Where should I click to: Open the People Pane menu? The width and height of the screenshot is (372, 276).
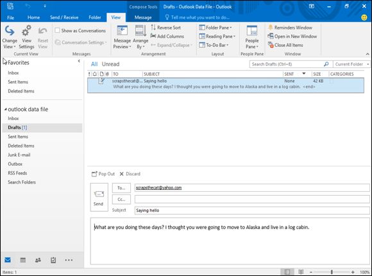coord(251,37)
